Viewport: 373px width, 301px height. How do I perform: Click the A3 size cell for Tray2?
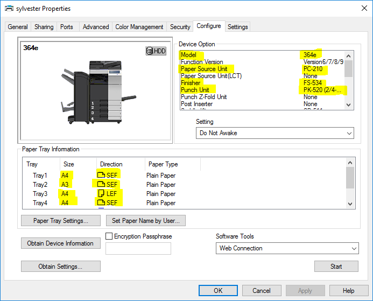(65, 184)
